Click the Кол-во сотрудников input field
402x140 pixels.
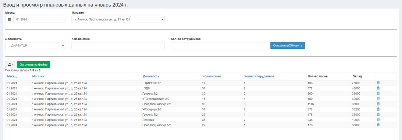coord(217,46)
